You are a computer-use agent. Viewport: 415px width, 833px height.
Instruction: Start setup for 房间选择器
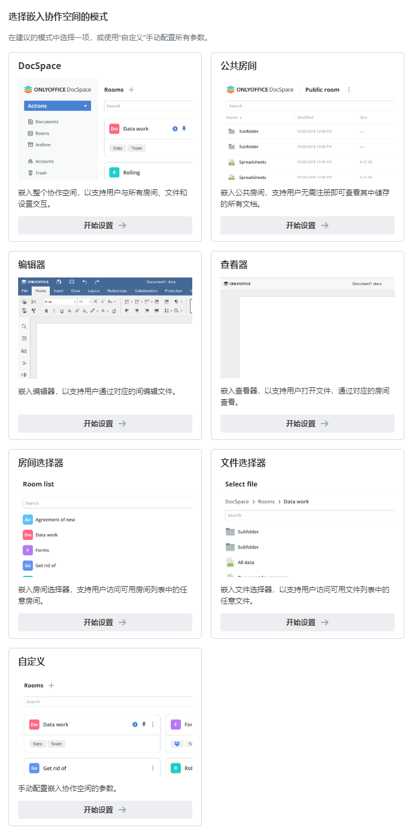[105, 622]
